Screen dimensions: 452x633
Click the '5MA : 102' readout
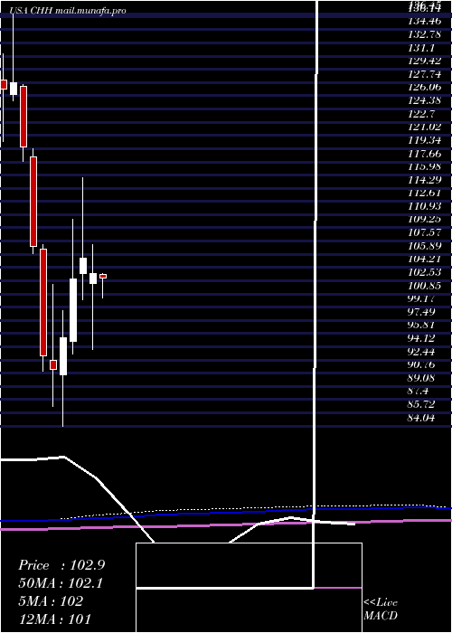[51, 601]
